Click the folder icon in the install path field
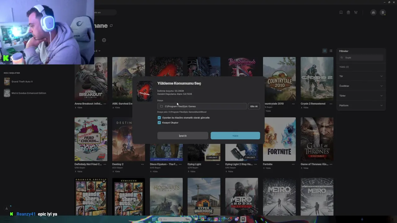The image size is (397, 223). click(162, 106)
